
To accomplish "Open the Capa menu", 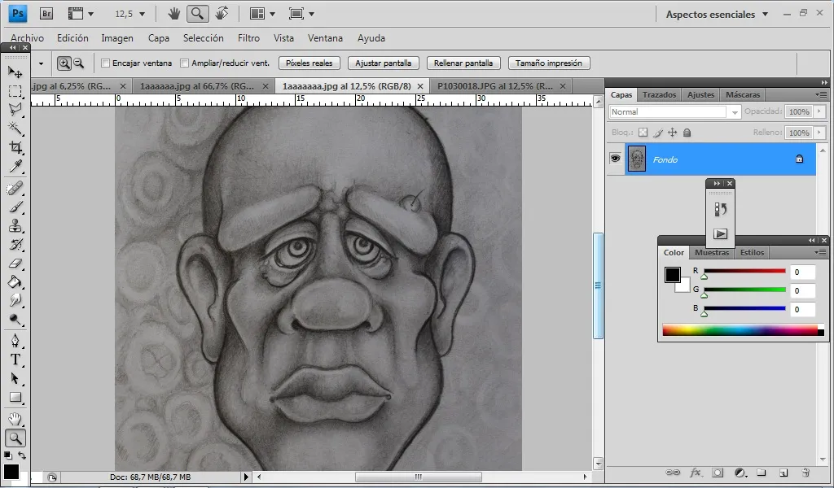I will [x=159, y=38].
